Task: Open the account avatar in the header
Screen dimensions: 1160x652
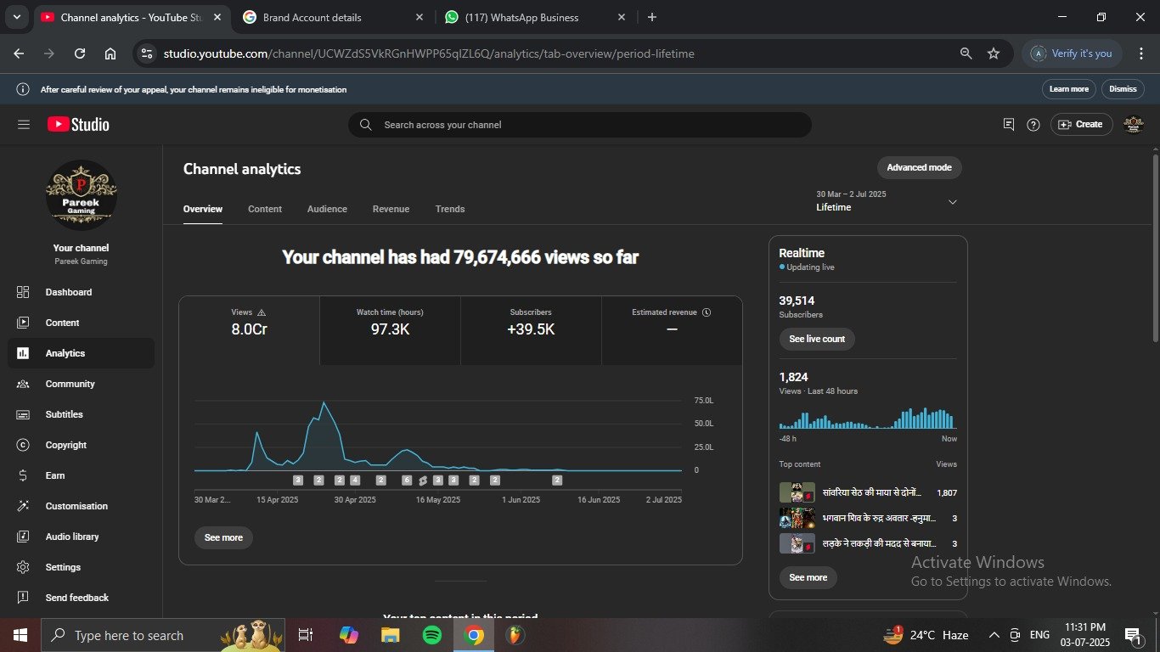Action: [x=1134, y=125]
